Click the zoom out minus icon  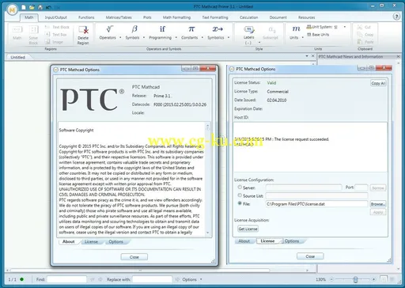[x=331, y=279]
